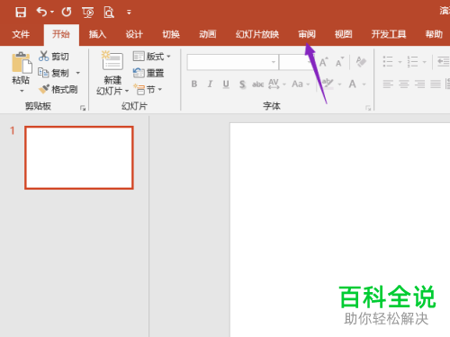Select the 开始 ribbon tab
The height and width of the screenshot is (337, 450).
[61, 34]
